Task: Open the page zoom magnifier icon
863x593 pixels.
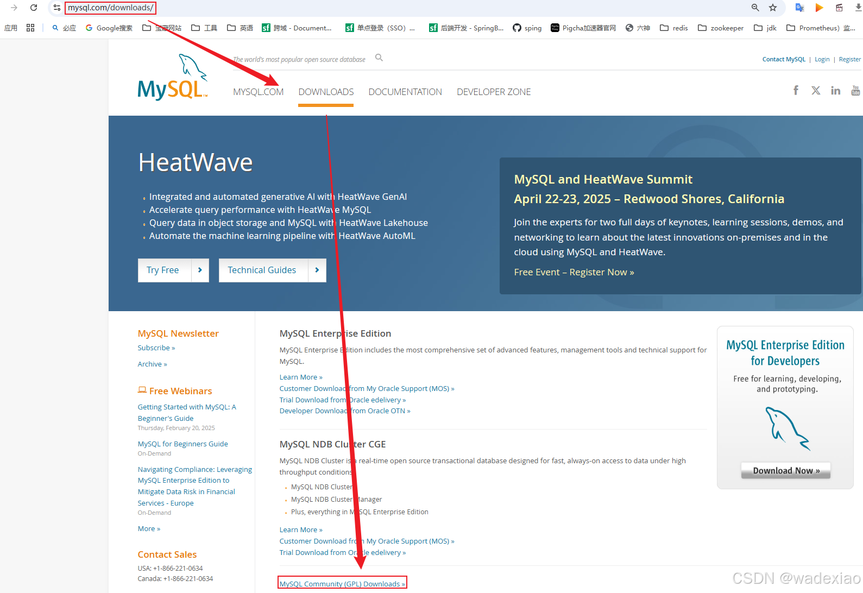Action: pos(755,8)
